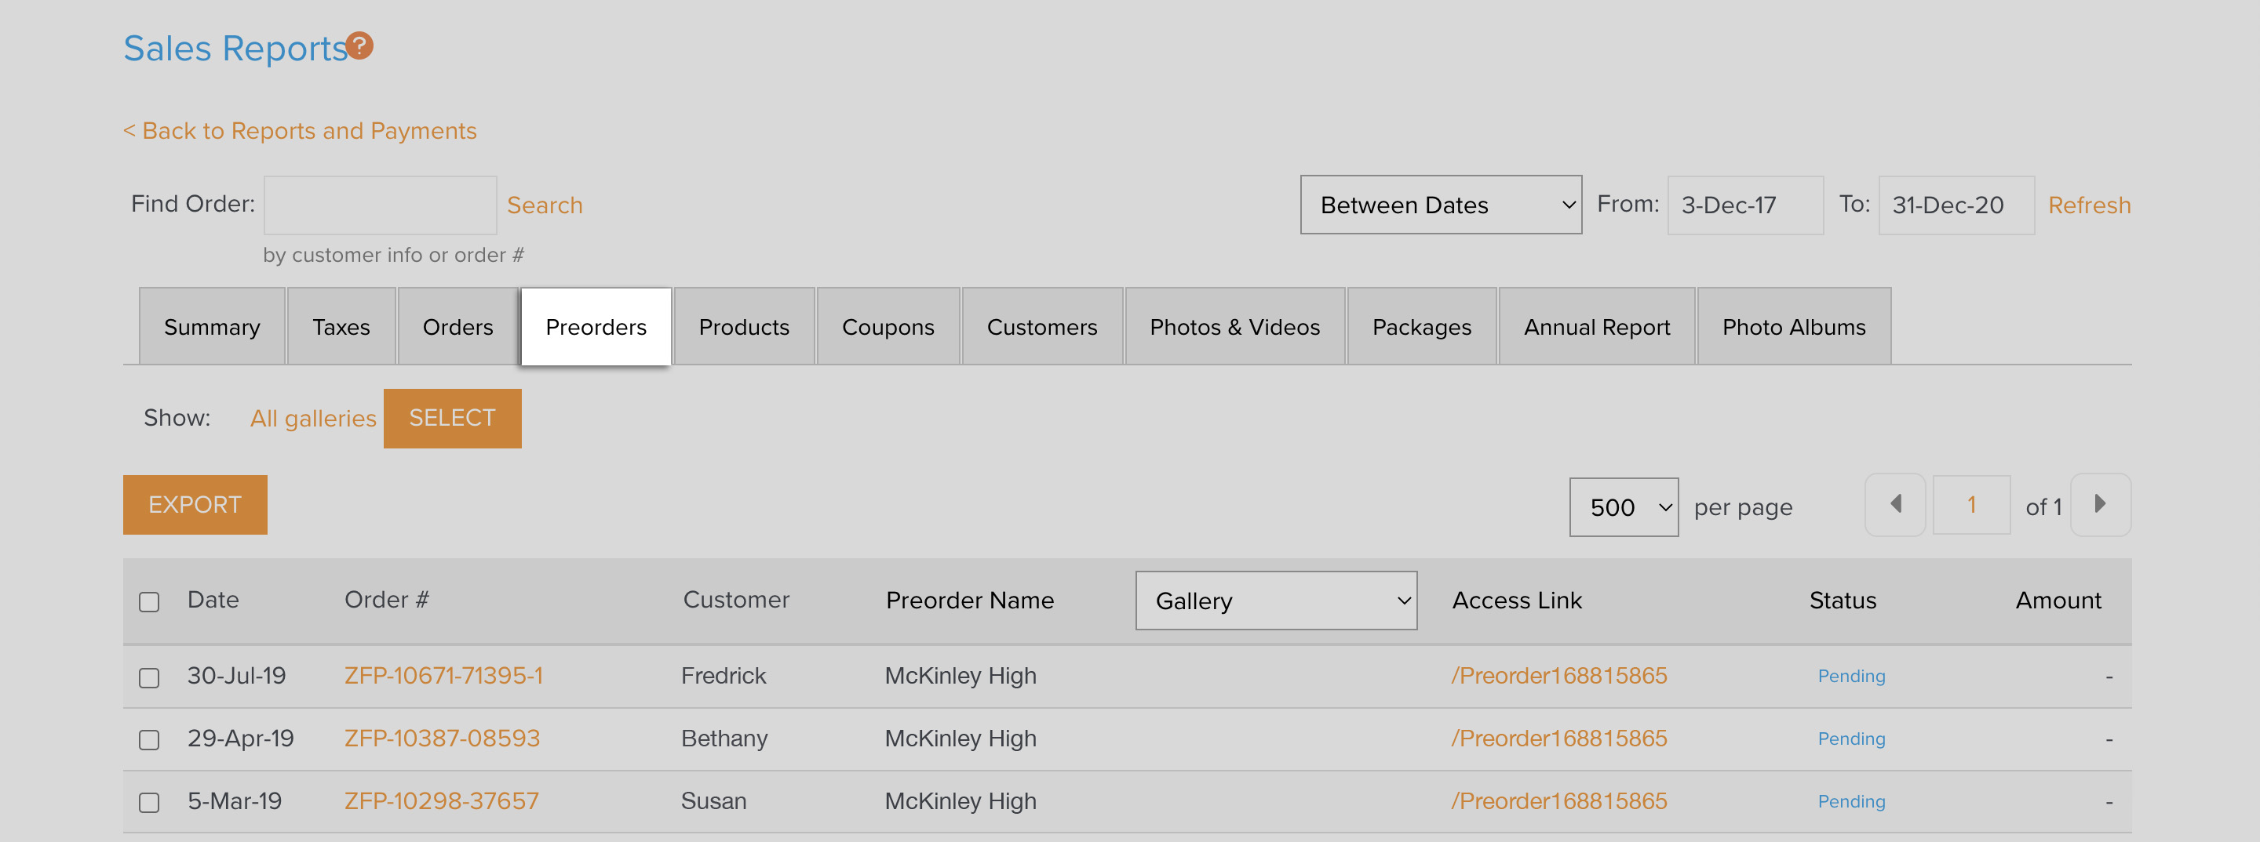Open the Photo Albums tab

[1793, 327]
